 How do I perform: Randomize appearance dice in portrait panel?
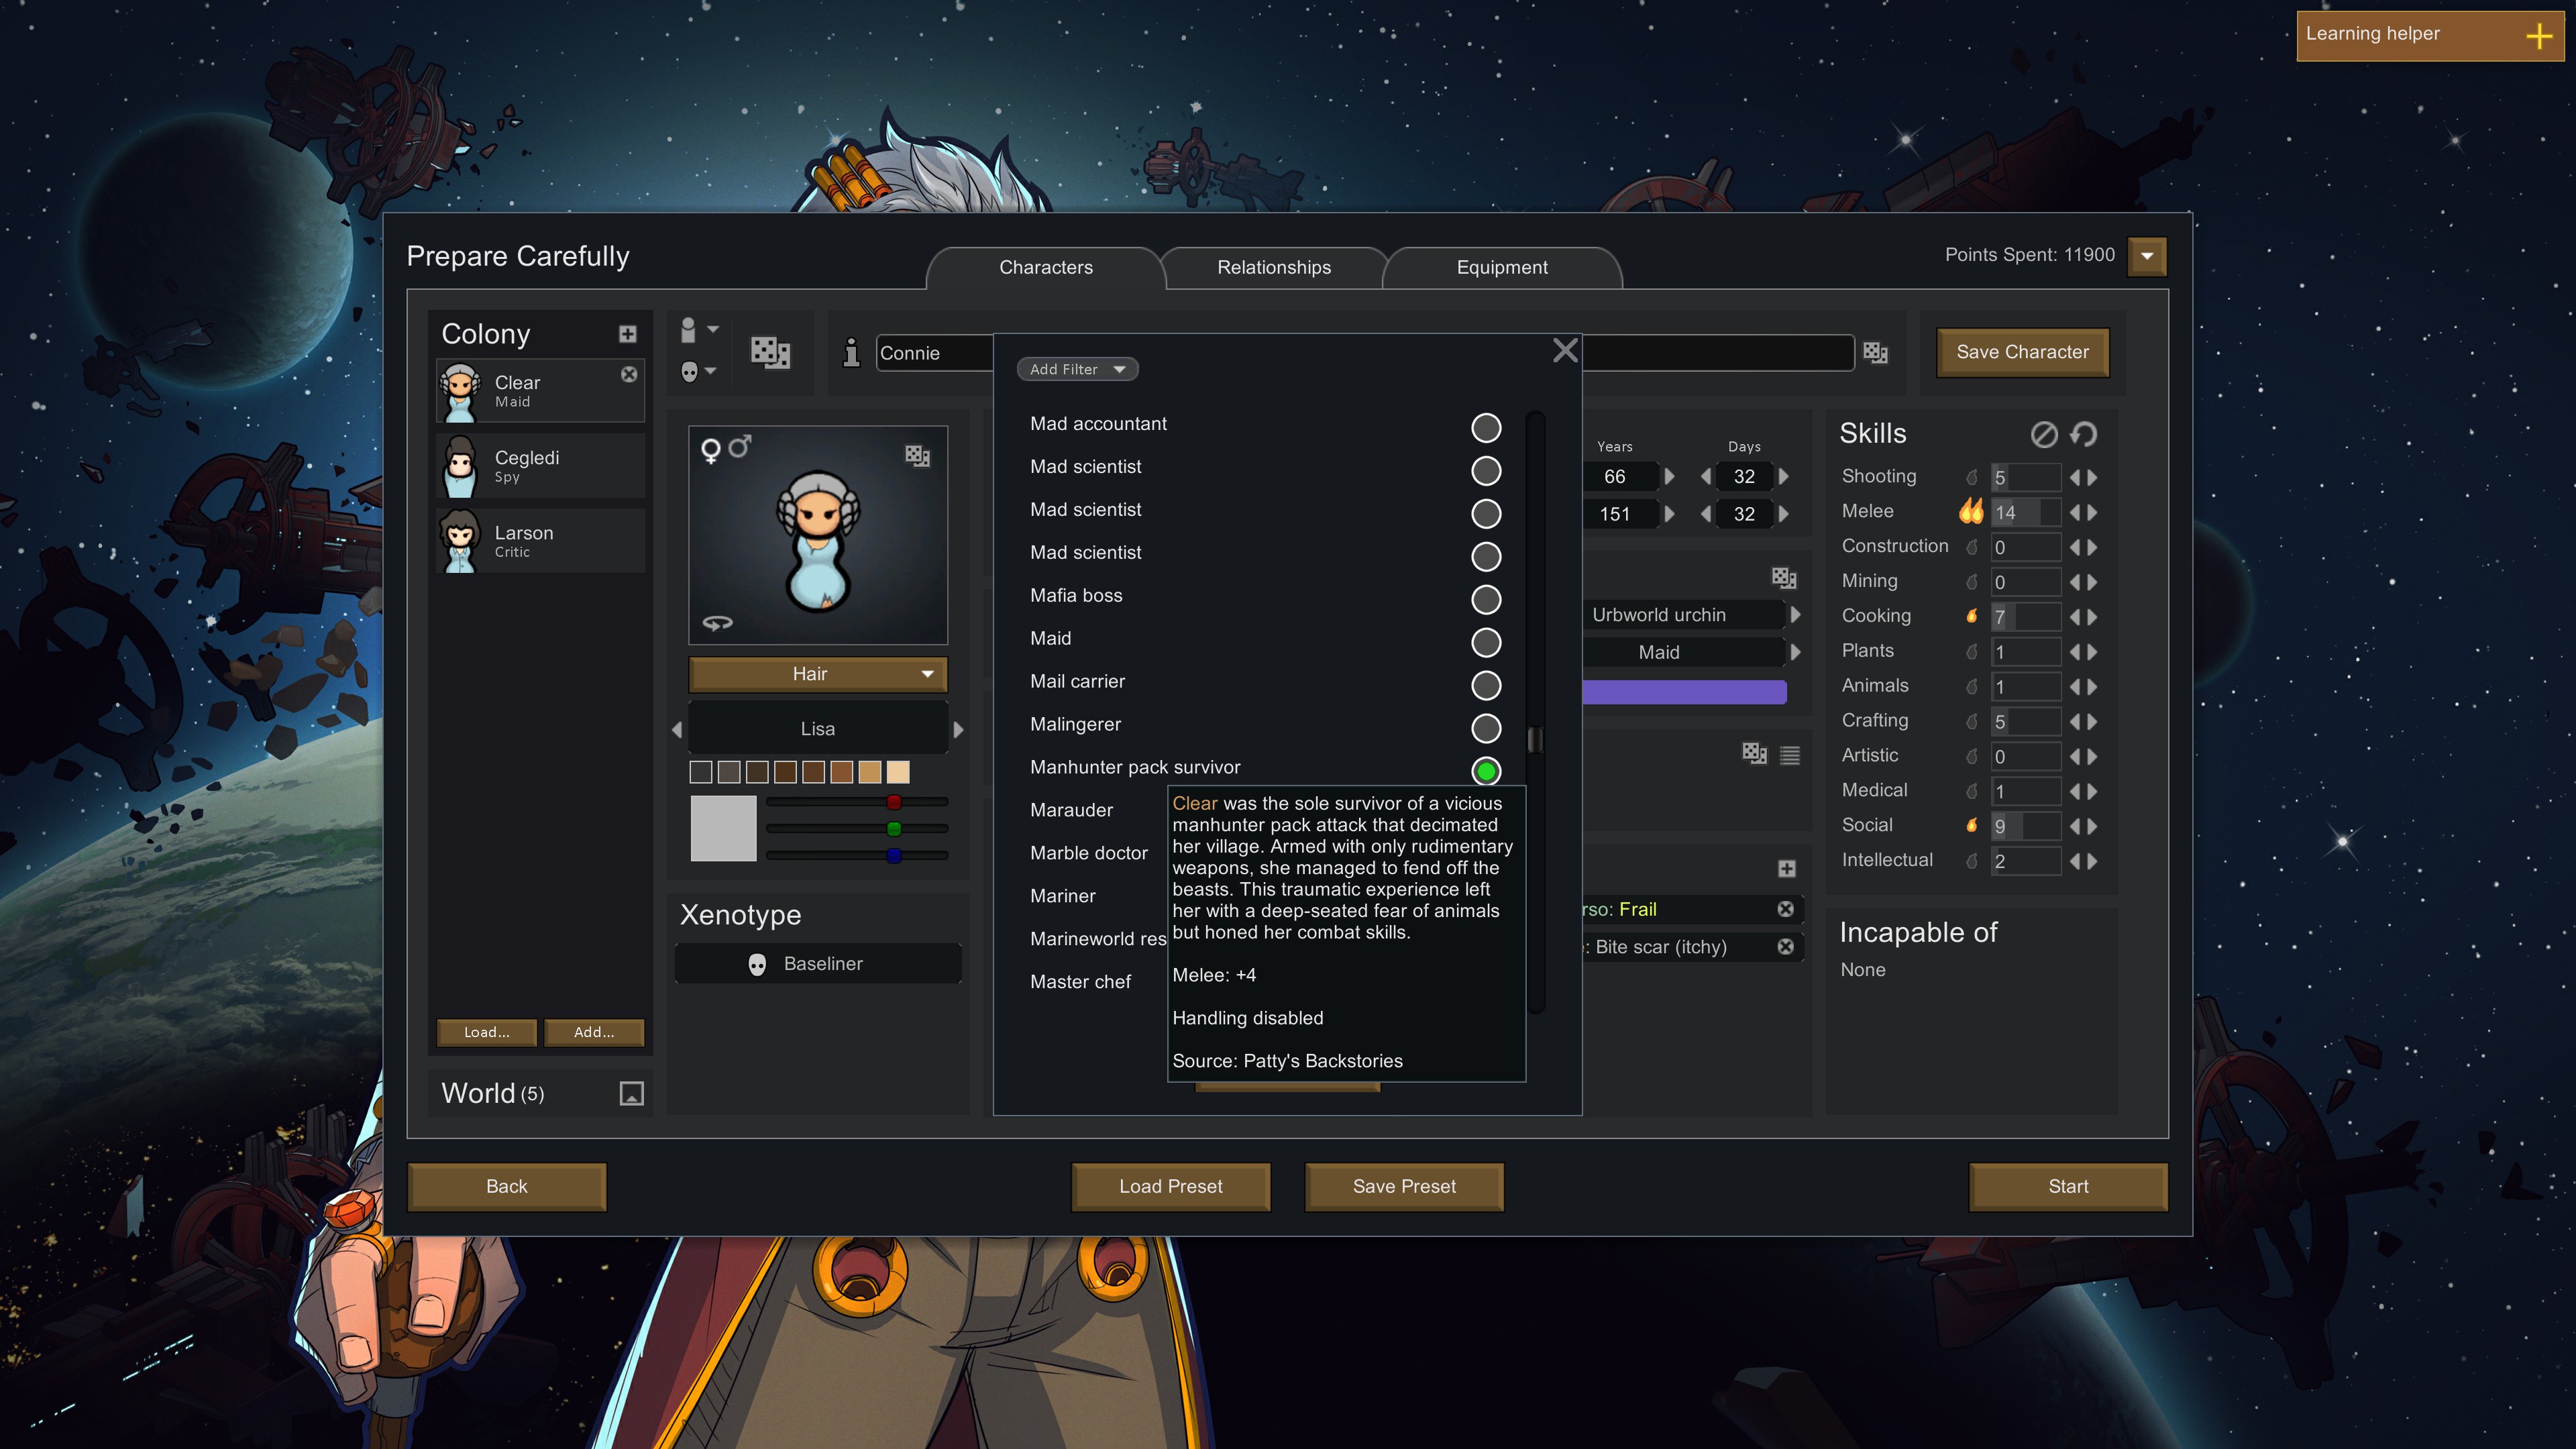pos(917,456)
